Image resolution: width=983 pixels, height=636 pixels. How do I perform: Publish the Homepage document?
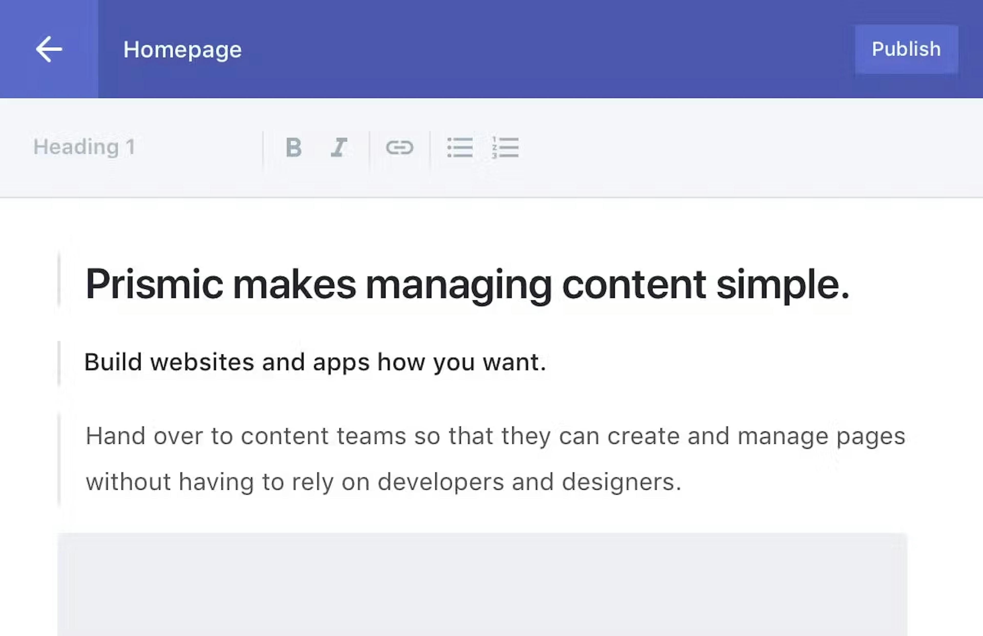906,49
